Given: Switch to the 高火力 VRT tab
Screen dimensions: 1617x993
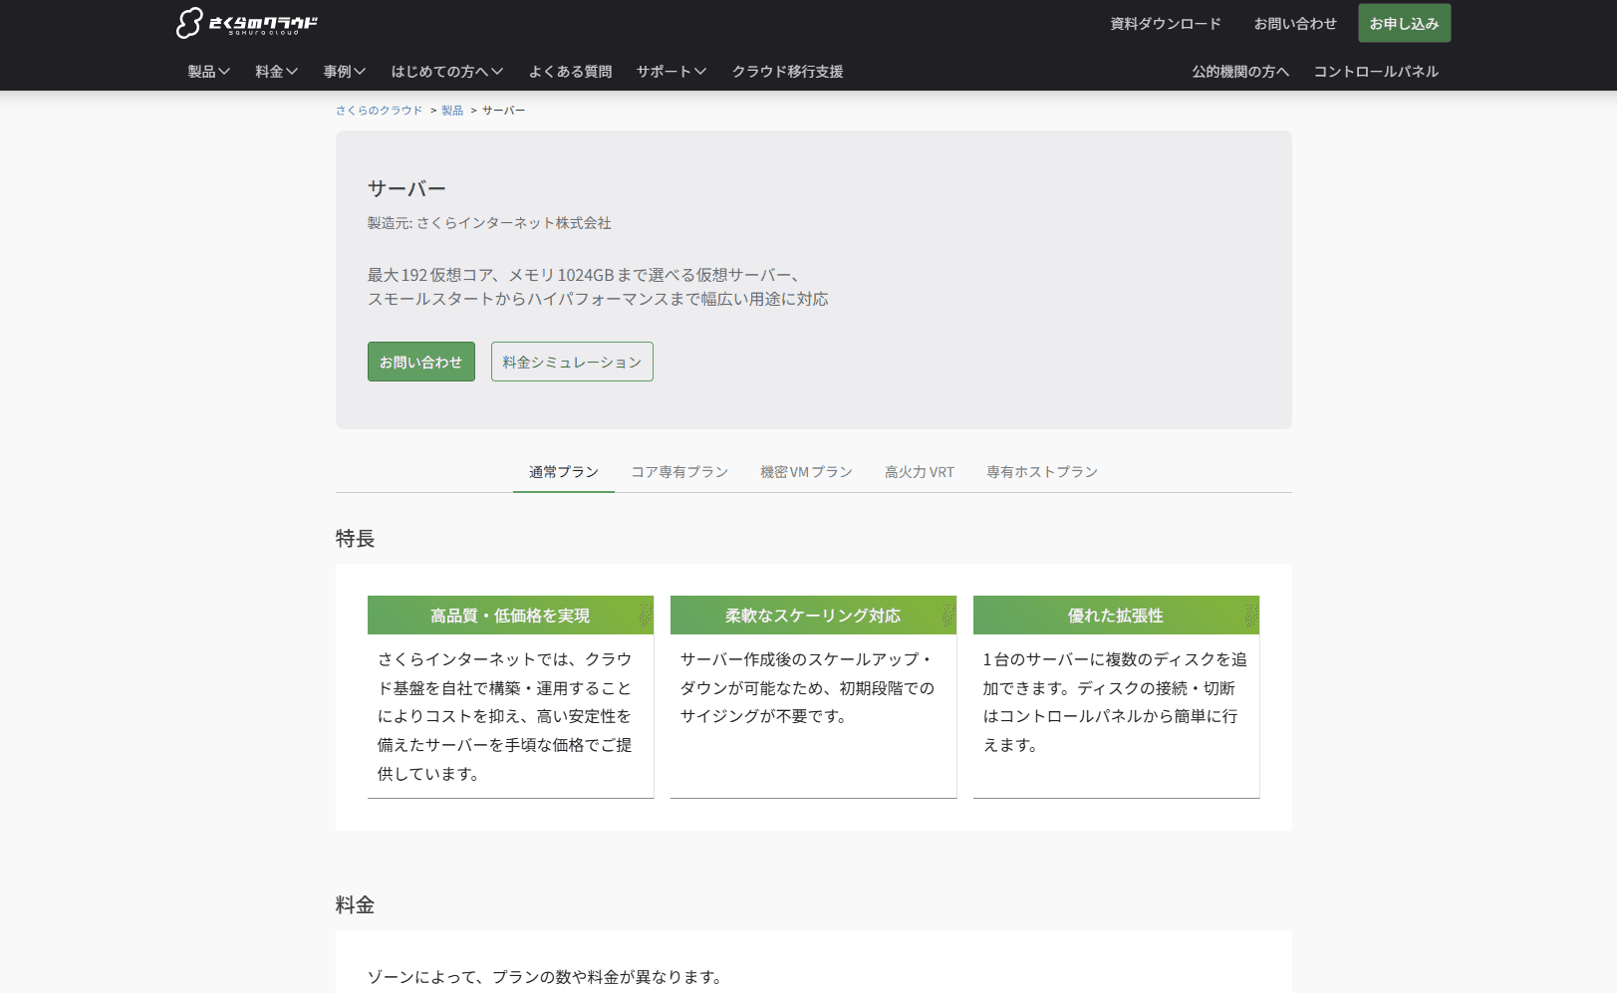Looking at the screenshot, I should [x=920, y=472].
